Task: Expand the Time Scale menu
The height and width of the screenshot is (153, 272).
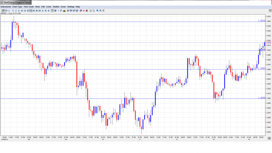Action: (29, 7)
